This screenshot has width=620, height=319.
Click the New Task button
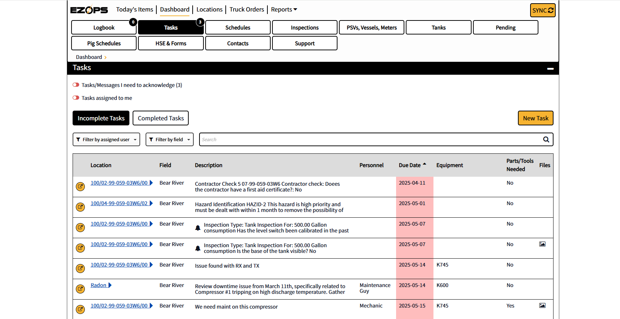tap(536, 118)
